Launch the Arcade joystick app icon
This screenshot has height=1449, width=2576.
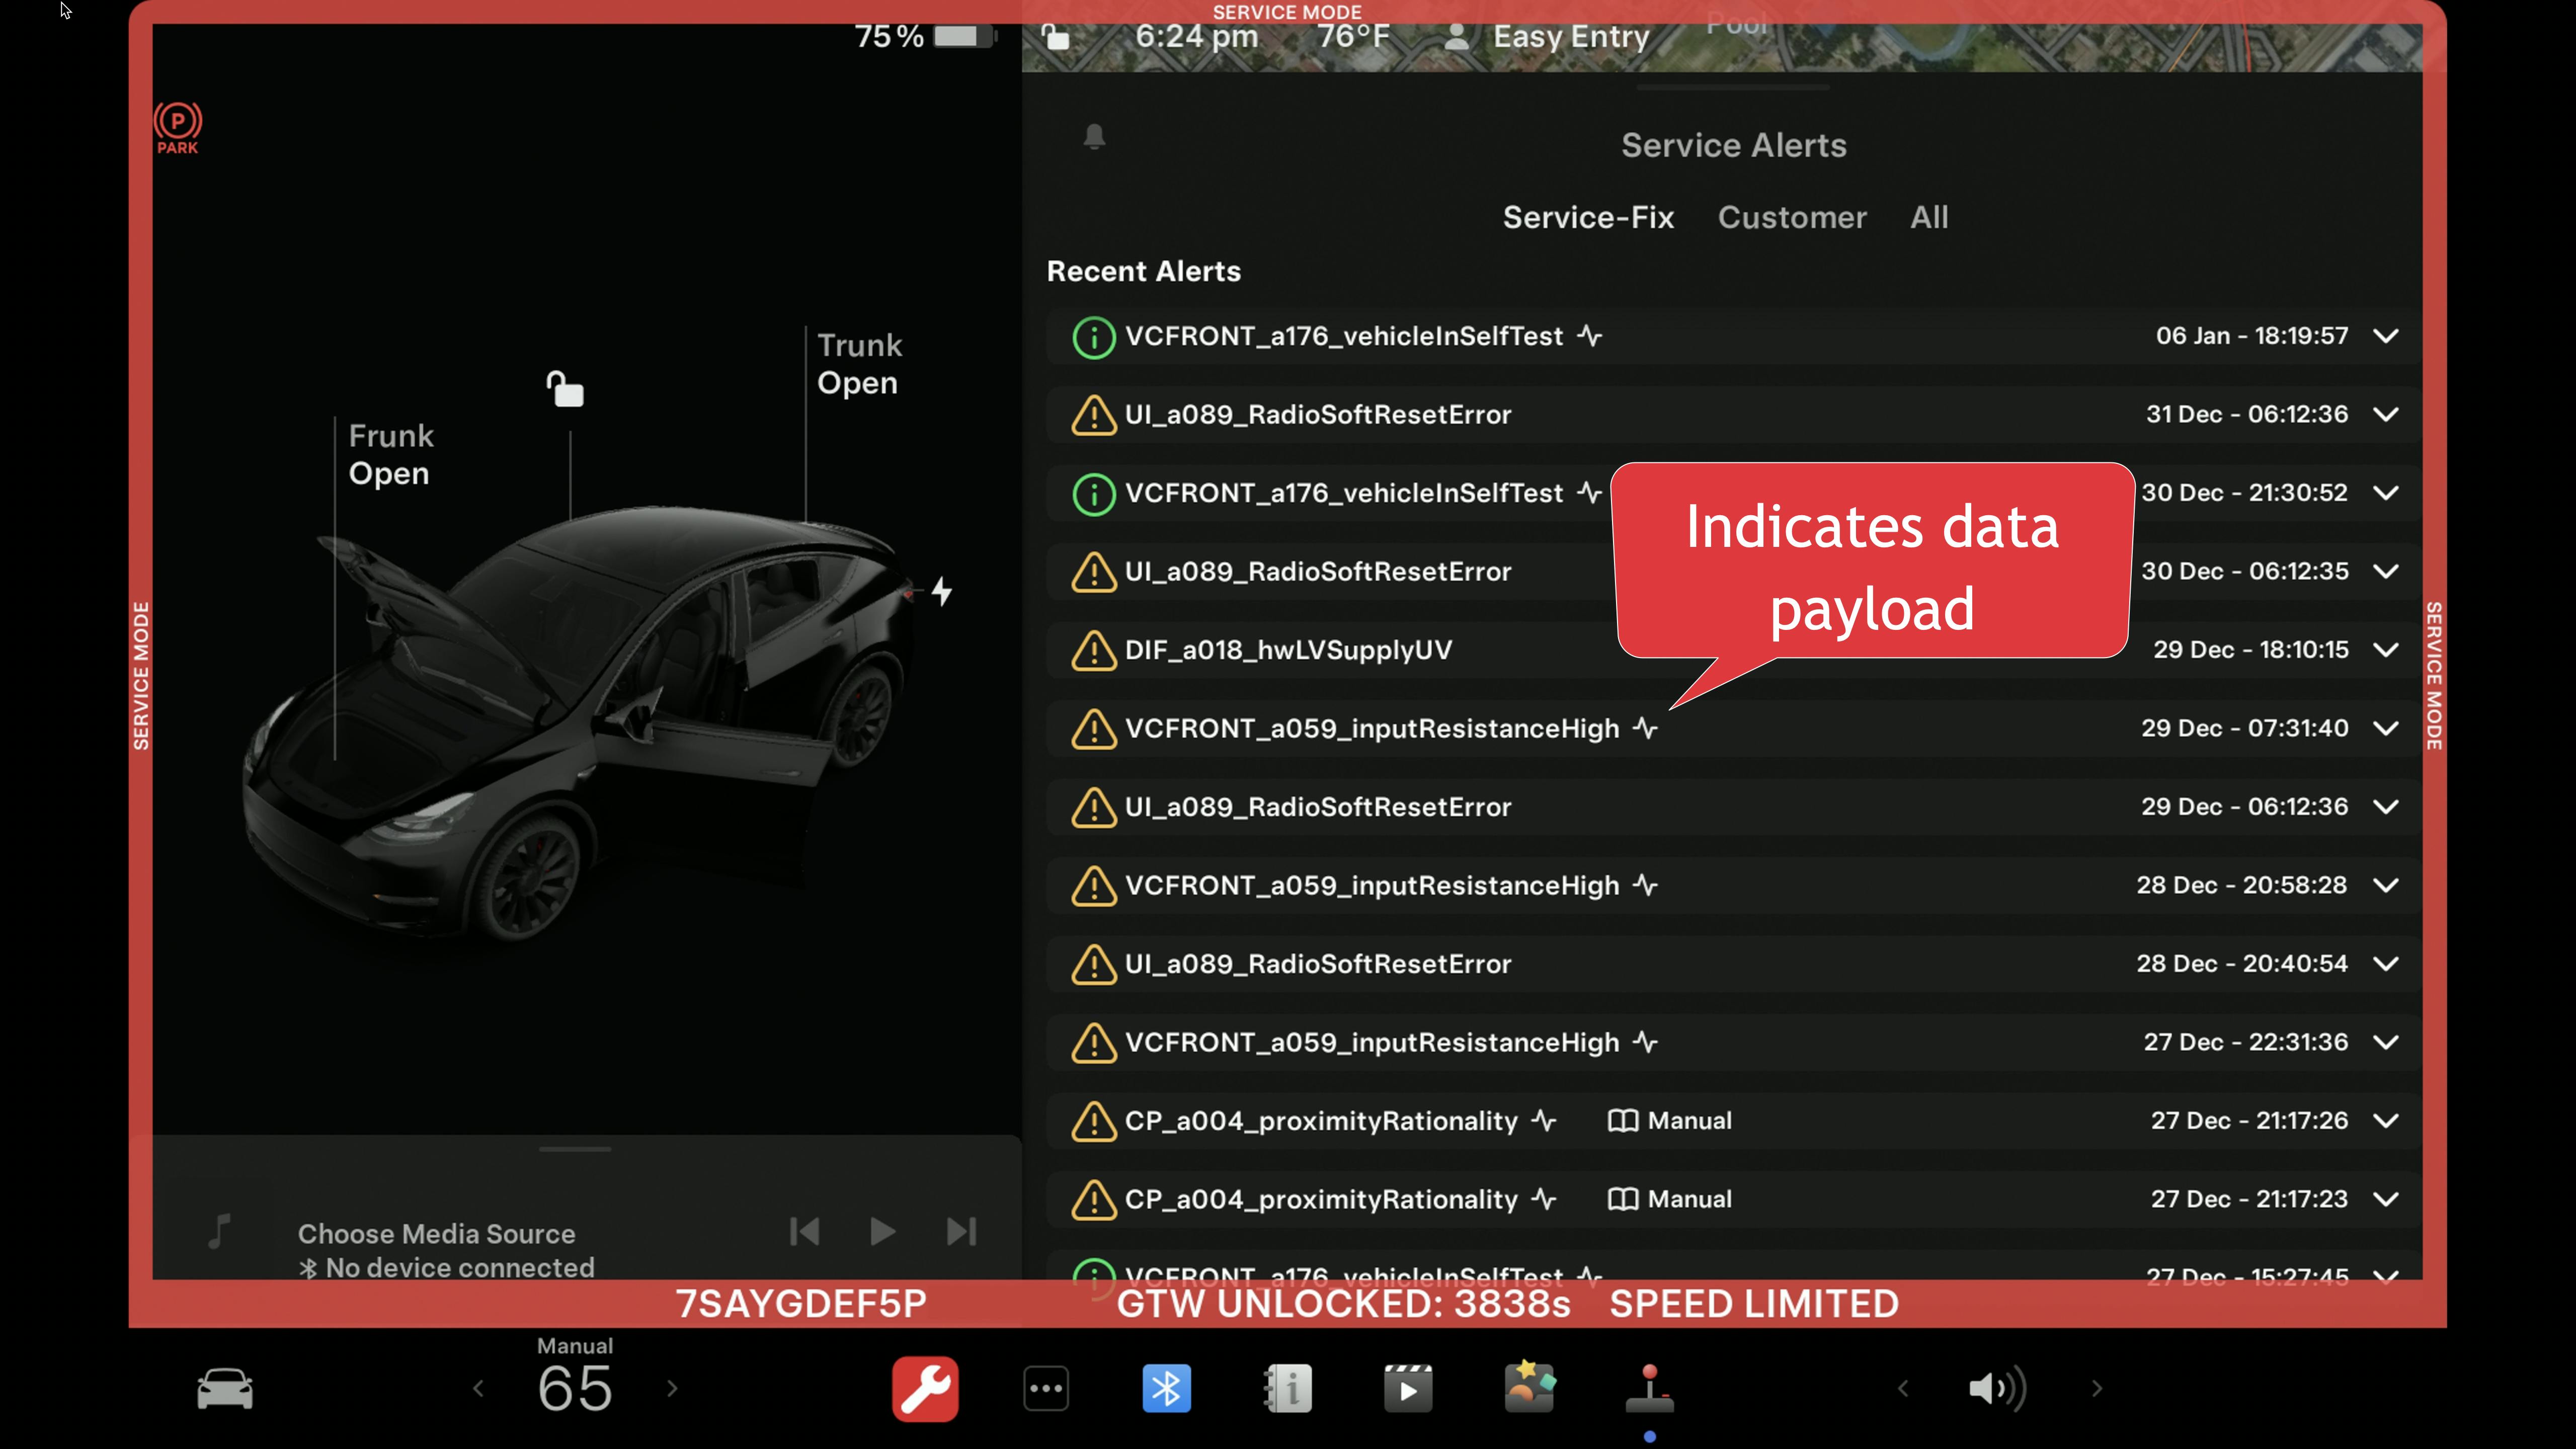(1650, 1388)
